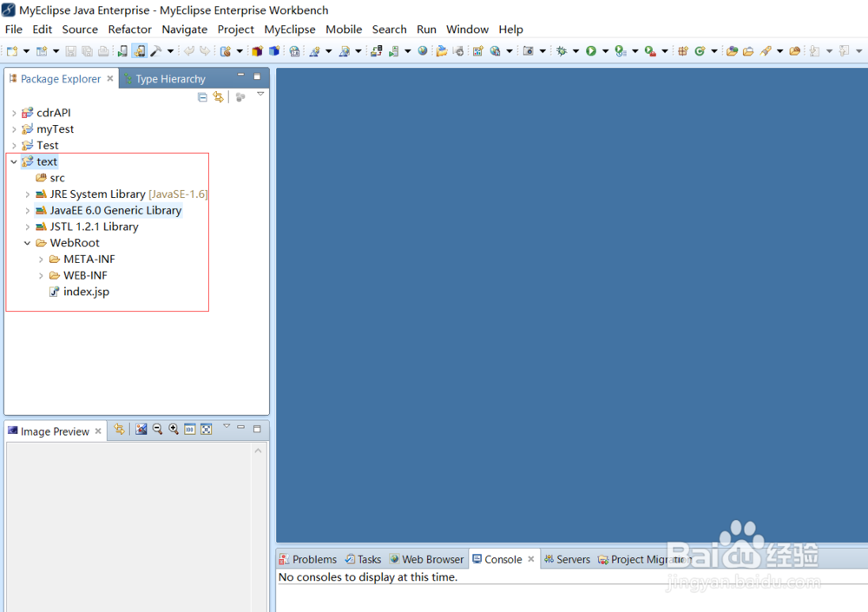Click the Zoom Out icon in Image Preview
The width and height of the screenshot is (868, 612).
[157, 429]
